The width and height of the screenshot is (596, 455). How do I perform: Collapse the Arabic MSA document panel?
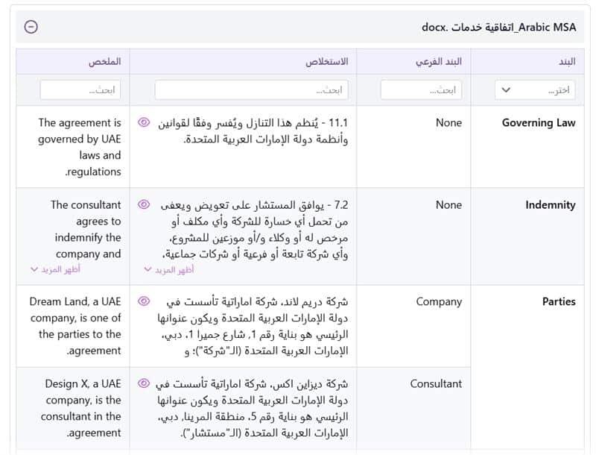point(31,27)
